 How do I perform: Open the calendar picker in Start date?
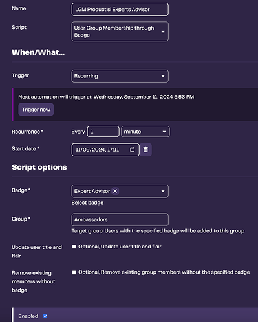point(132,150)
